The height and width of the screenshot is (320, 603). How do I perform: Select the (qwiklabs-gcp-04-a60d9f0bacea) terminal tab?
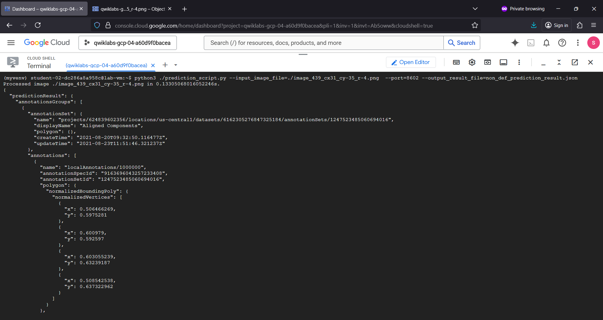106,65
